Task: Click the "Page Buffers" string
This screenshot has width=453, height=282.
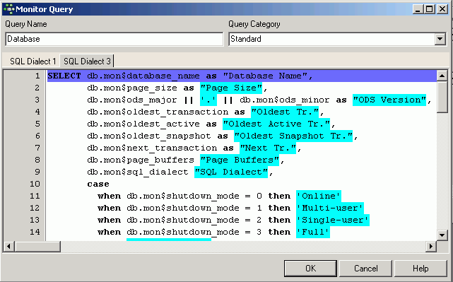Action: 240,160
